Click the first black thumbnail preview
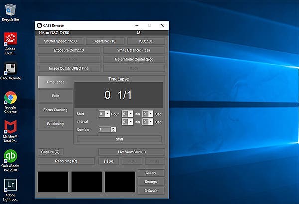The height and width of the screenshot is (204, 299). pyautogui.click(x=53, y=182)
